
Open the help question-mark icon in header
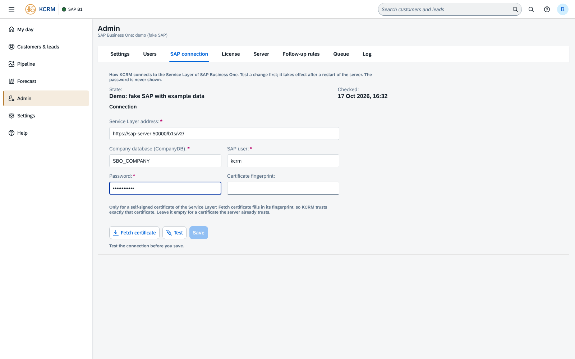[x=547, y=9]
